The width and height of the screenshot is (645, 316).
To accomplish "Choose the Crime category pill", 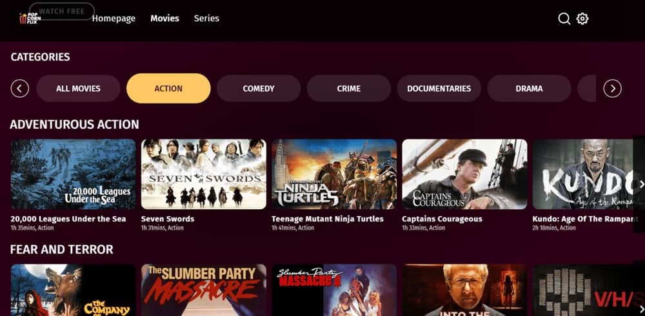I will [x=349, y=88].
